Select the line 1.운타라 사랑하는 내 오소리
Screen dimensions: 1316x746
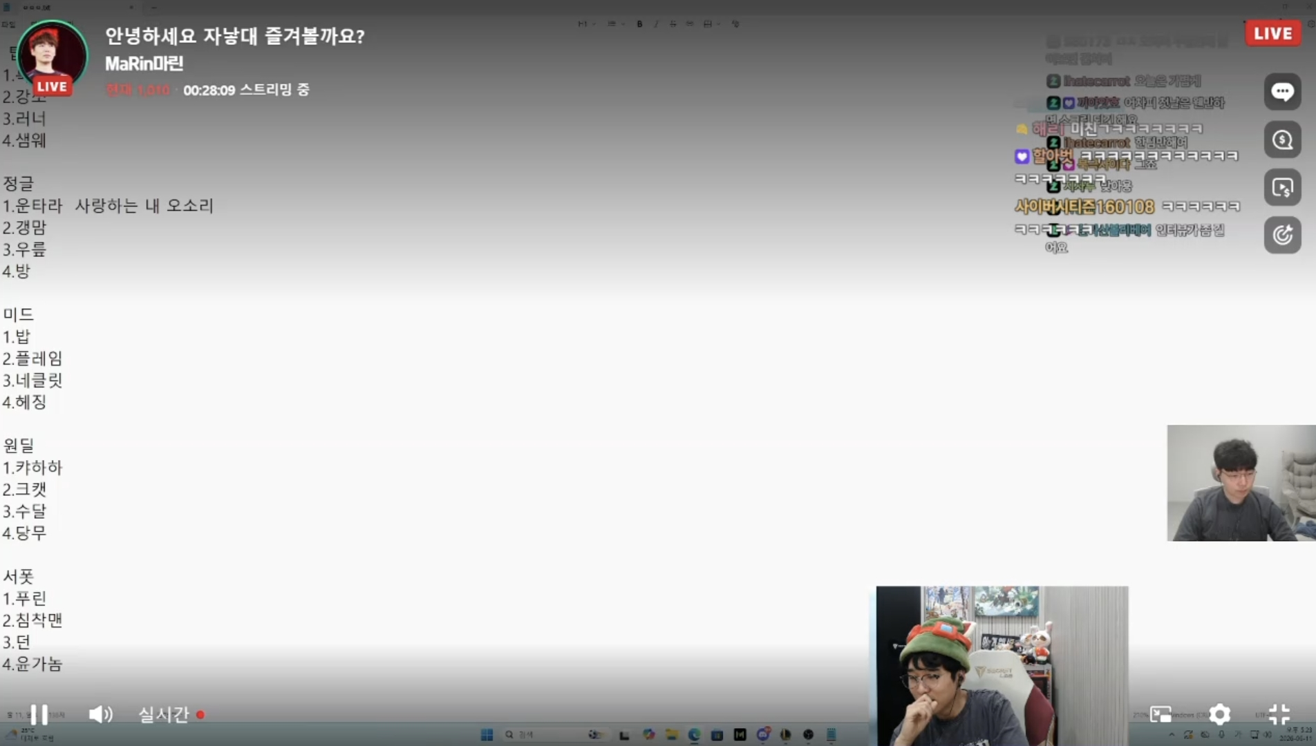(108, 206)
